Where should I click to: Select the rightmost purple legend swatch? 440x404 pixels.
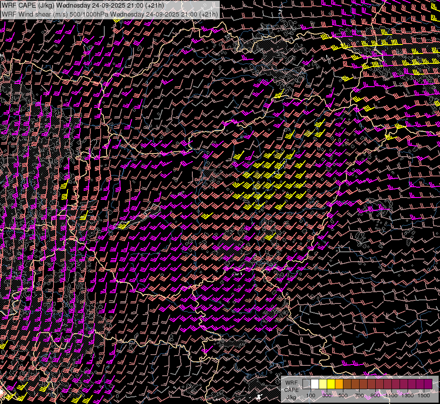click(x=428, y=384)
